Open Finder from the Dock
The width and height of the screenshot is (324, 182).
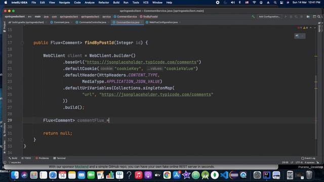[x=15, y=175]
